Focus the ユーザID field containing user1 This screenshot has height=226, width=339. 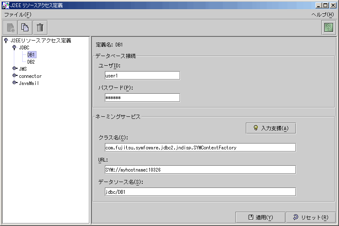pos(143,75)
